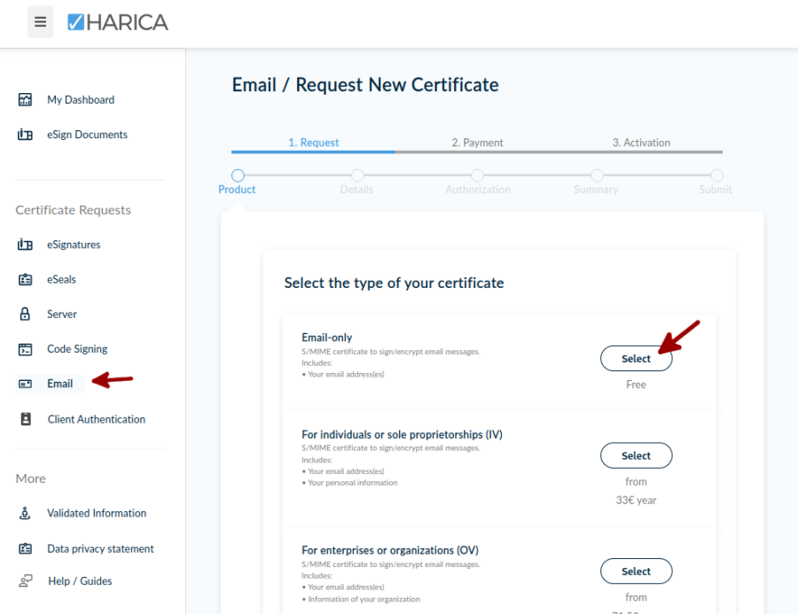The image size is (798, 614).
Task: Click the HARICA logo
Action: coord(116,22)
